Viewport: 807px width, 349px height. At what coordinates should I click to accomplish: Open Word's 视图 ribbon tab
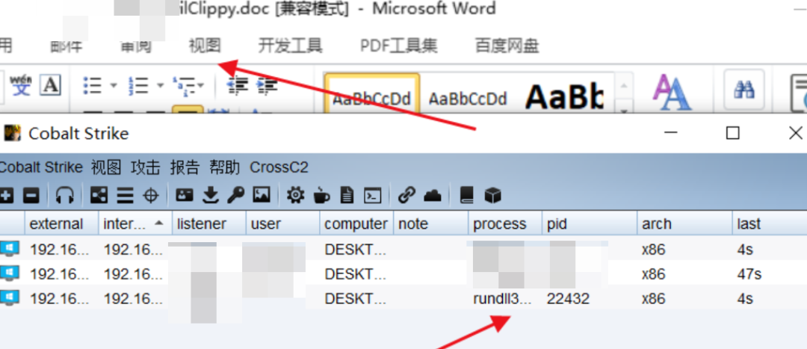click(205, 46)
